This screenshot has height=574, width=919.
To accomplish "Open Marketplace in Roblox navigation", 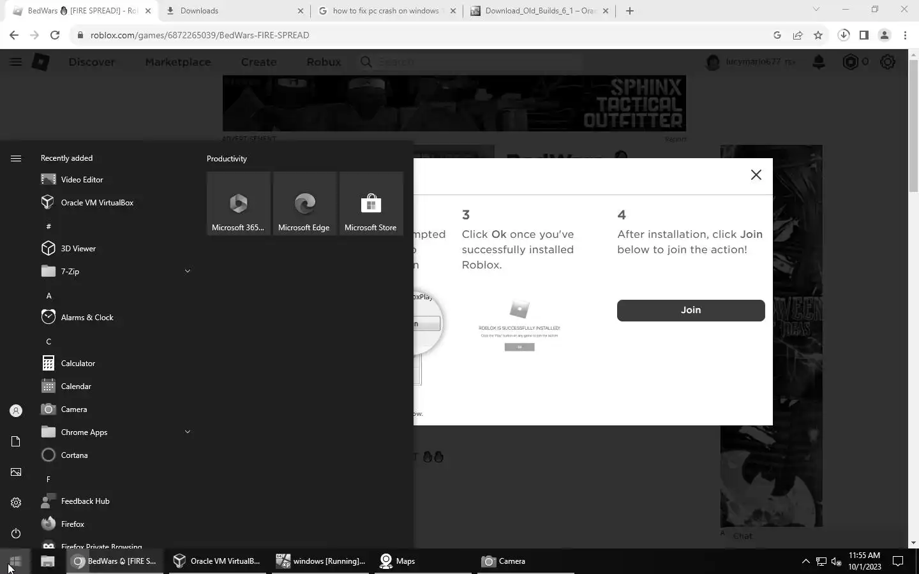I will [178, 62].
